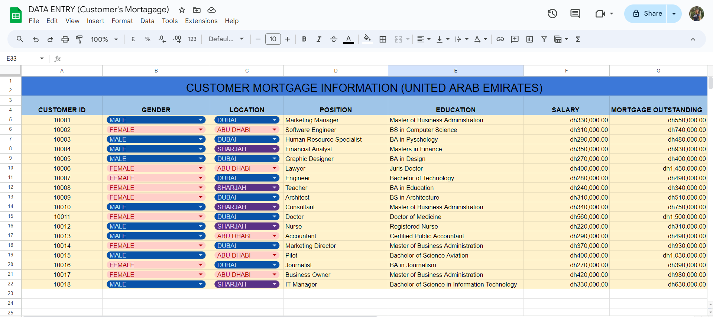The image size is (713, 317).
Task: Increase font size with plus button
Action: pos(287,39)
